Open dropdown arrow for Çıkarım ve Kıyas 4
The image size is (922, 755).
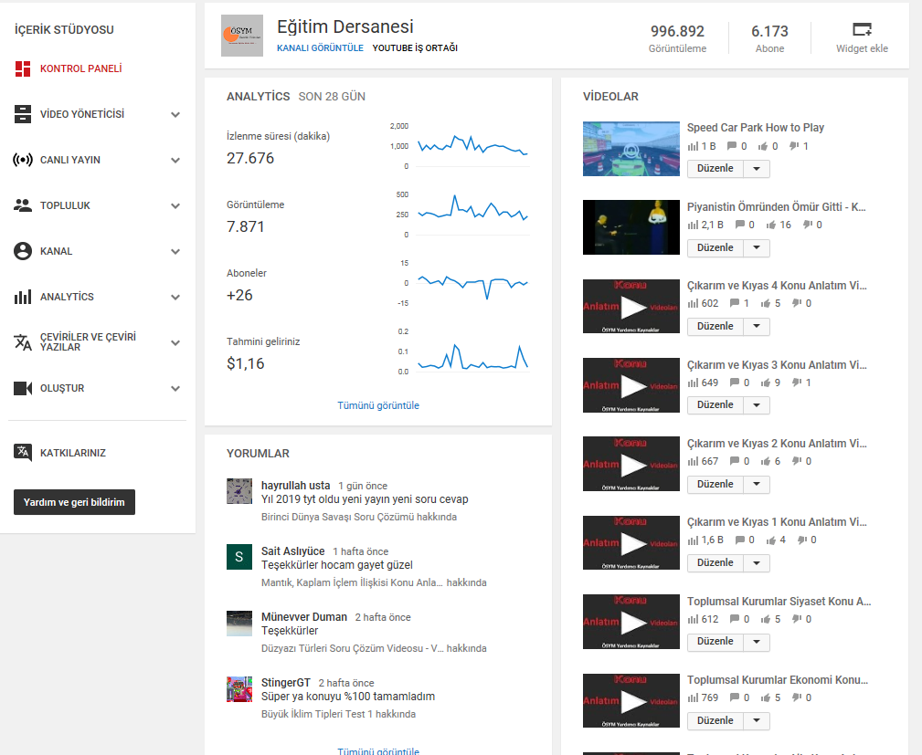[x=757, y=327]
